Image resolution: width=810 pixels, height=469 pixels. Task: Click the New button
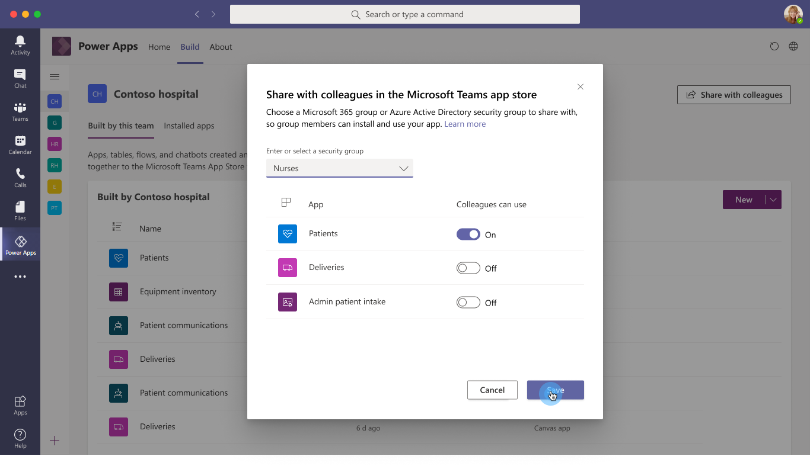744,200
